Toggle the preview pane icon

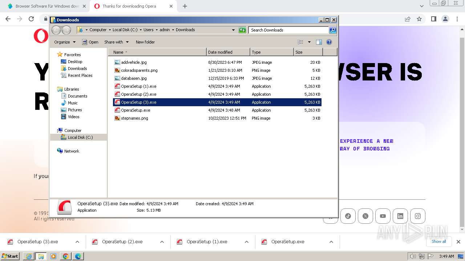click(319, 42)
